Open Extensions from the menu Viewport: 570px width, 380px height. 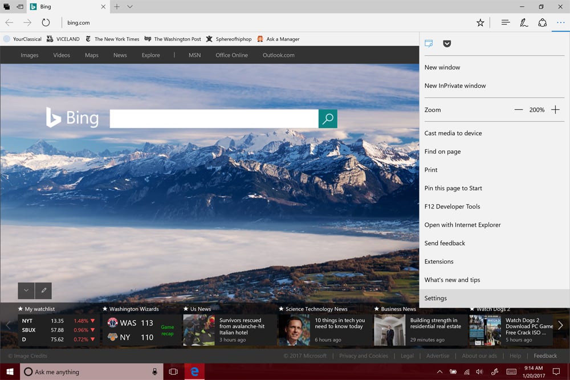click(494, 261)
